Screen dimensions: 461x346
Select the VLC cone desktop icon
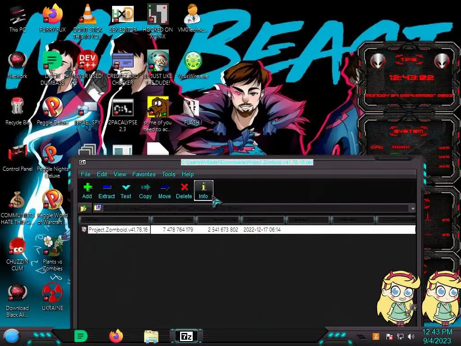coord(88,21)
